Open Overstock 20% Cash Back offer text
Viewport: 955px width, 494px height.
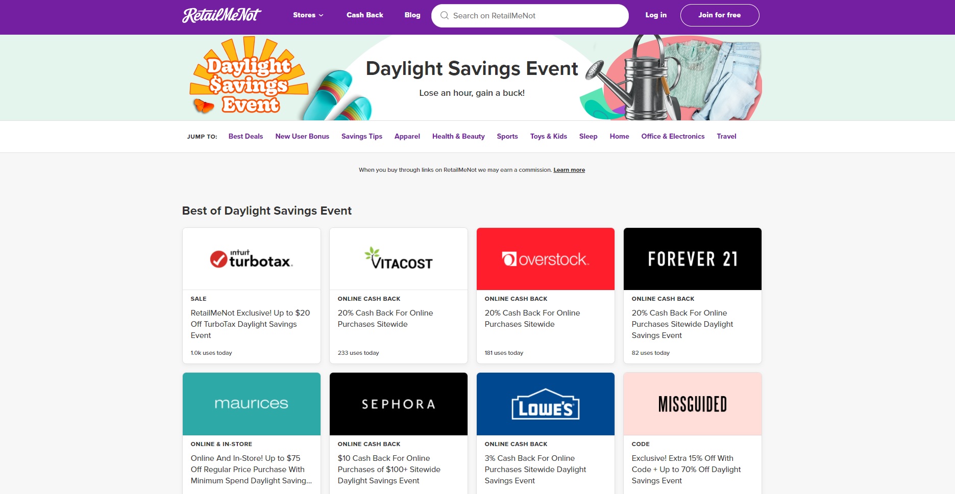(x=532, y=319)
